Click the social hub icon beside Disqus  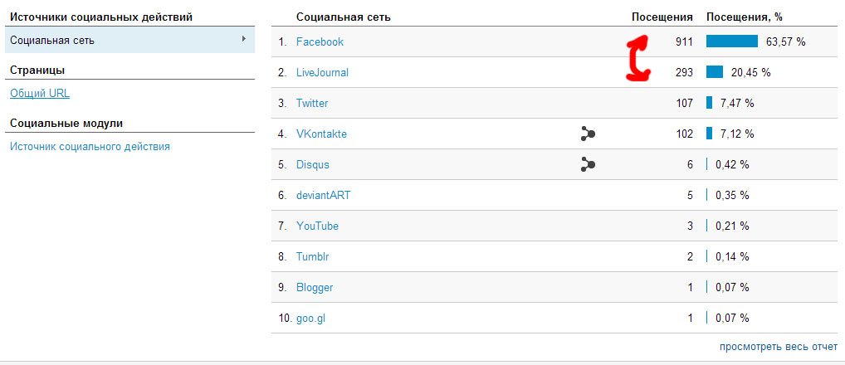click(588, 165)
